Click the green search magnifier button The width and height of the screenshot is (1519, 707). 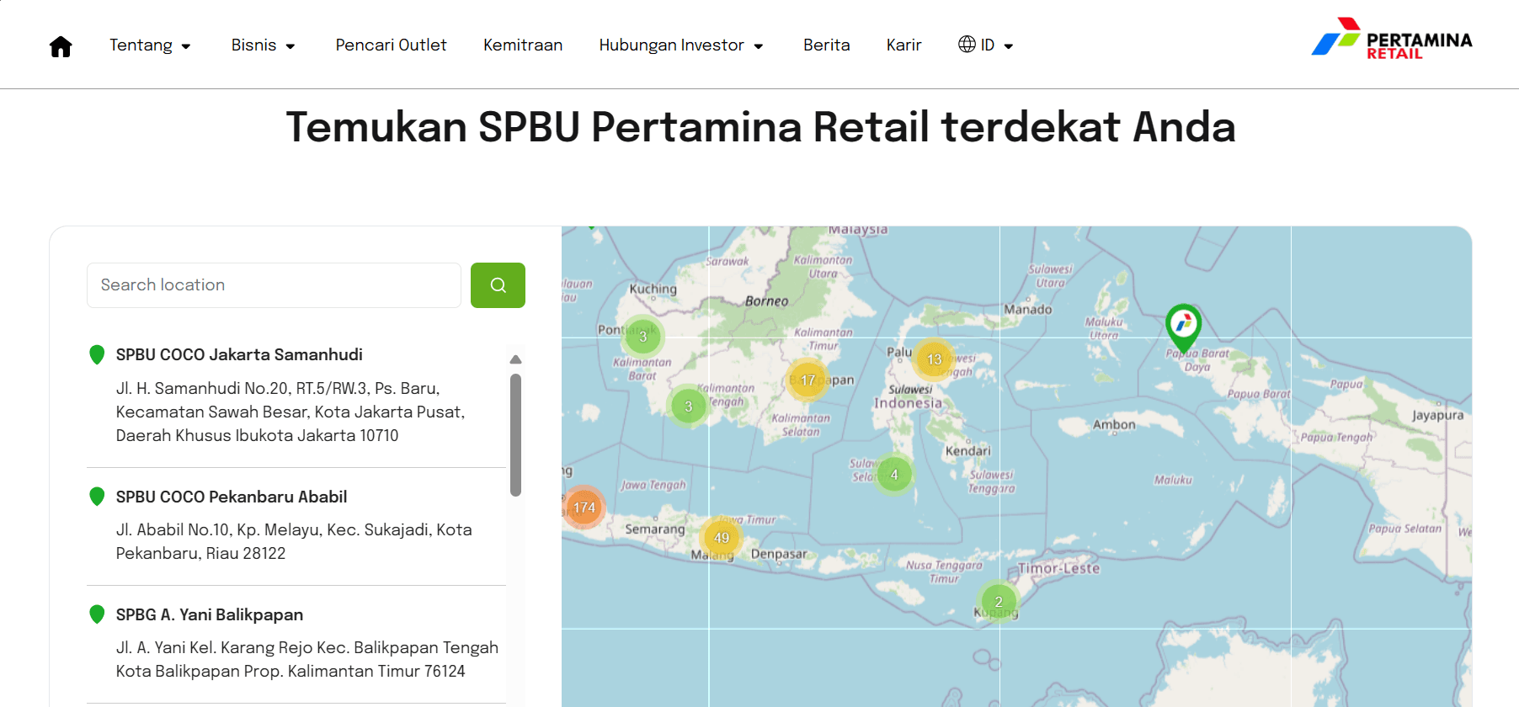coord(498,285)
